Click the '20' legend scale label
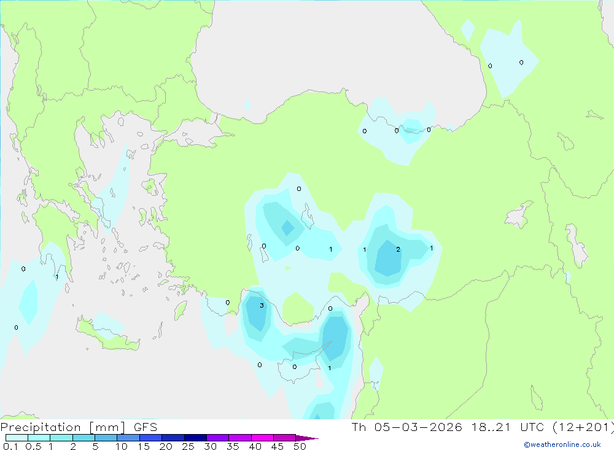 166,446
